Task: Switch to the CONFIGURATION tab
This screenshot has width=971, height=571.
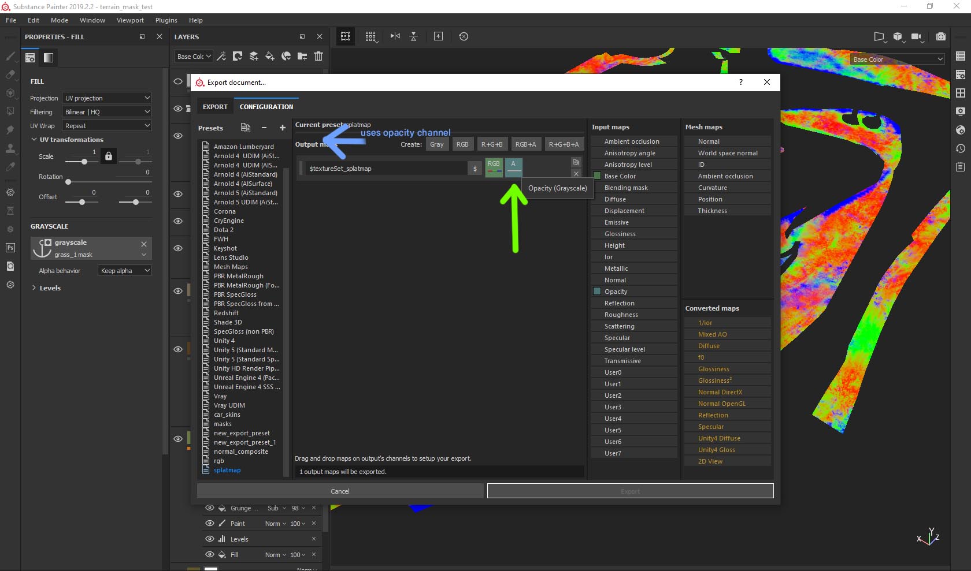Action: (x=266, y=107)
